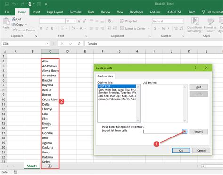Open the font size dropdown
The image size is (223, 175).
tap(74, 21)
